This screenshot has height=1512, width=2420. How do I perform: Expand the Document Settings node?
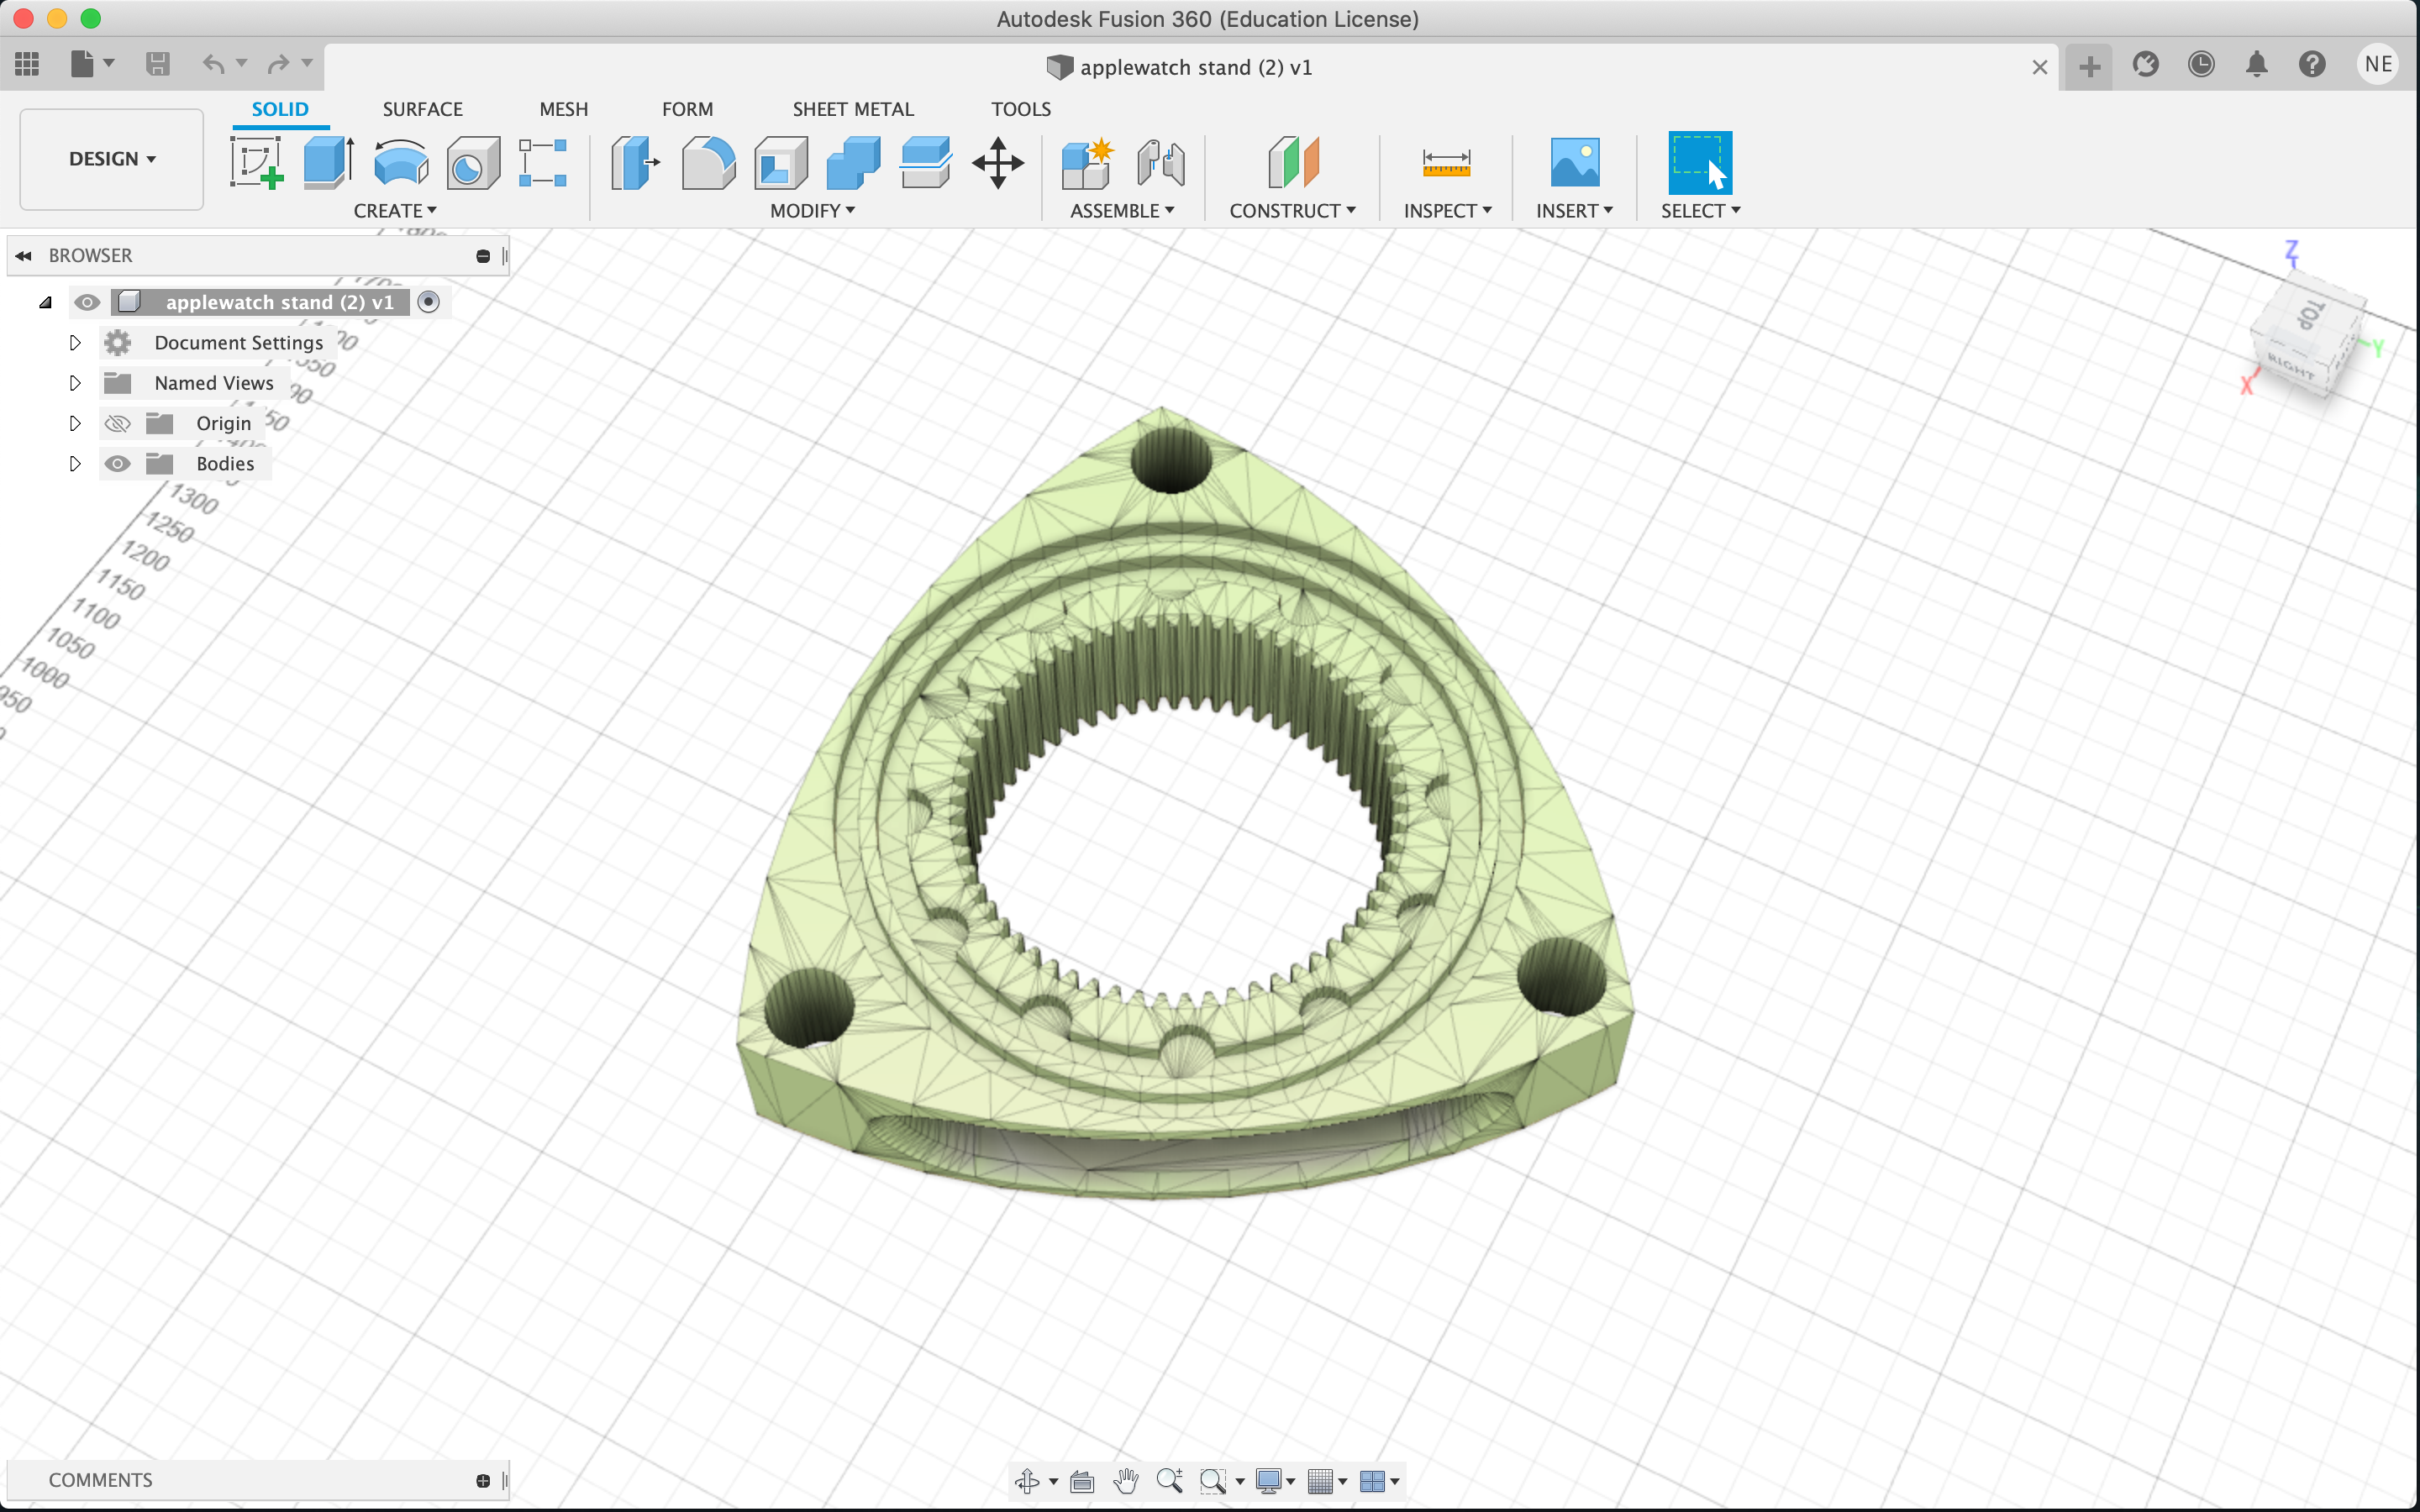(75, 343)
